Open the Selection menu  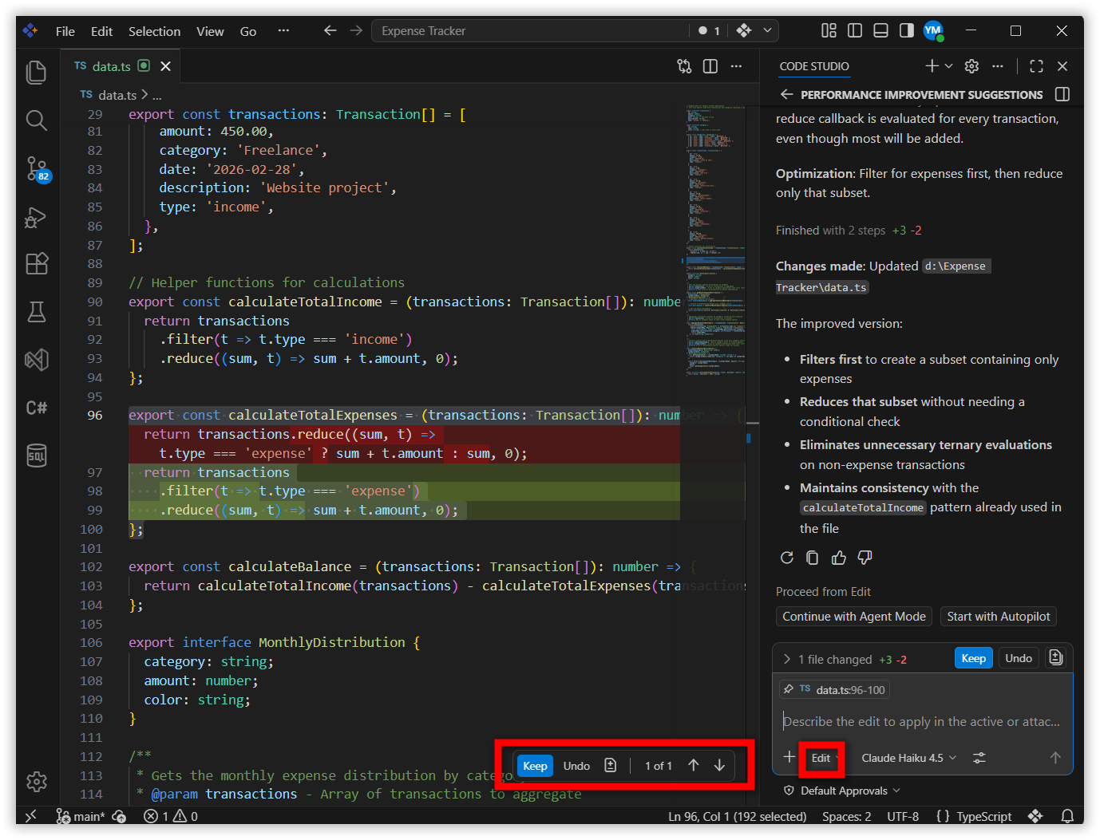pyautogui.click(x=154, y=31)
